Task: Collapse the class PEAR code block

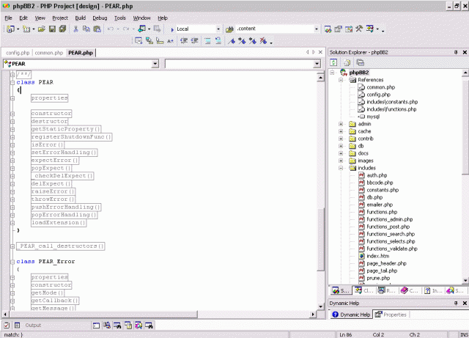Action: 12,82
